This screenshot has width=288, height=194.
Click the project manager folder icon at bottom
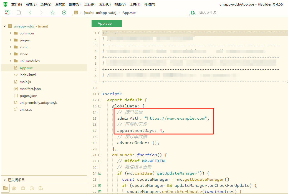(x=5, y=188)
